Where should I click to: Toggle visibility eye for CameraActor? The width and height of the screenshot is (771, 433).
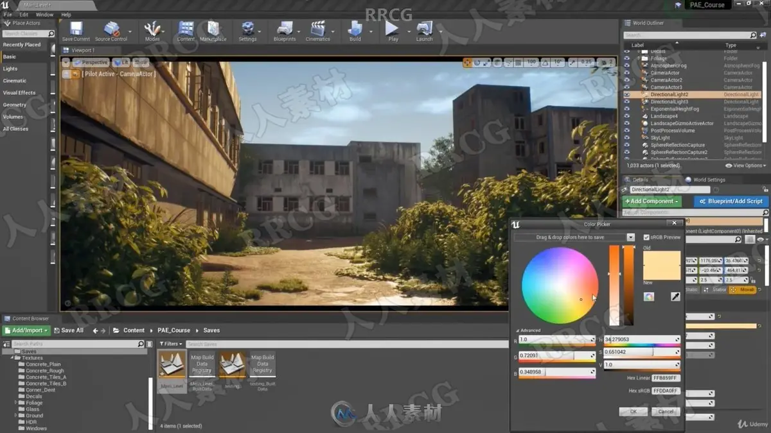(627, 72)
